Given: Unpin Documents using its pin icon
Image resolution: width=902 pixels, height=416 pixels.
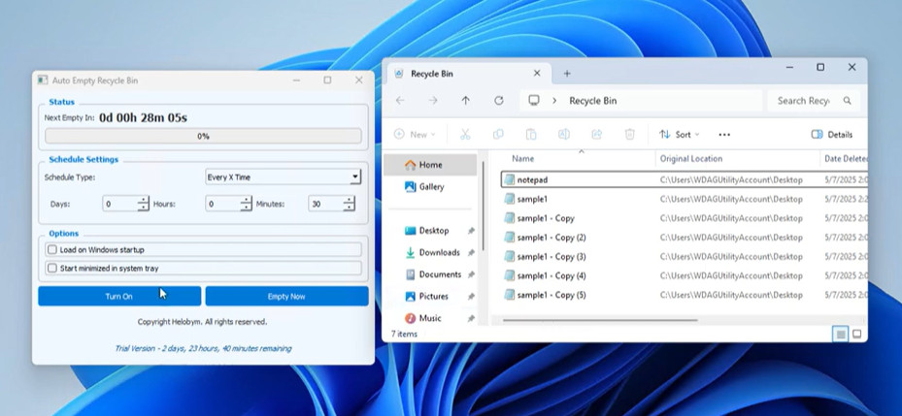Looking at the screenshot, I should click(x=471, y=274).
